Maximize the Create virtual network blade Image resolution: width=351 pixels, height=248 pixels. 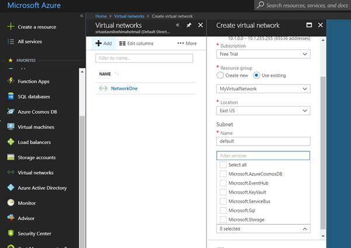pyautogui.click(x=309, y=25)
